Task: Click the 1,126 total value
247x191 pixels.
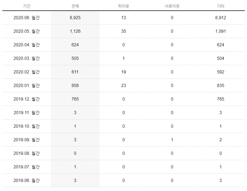Action: 75,31
